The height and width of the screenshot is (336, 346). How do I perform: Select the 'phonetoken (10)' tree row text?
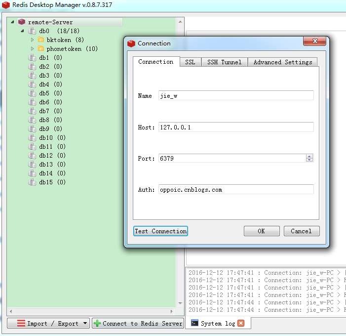pyautogui.click(x=72, y=48)
